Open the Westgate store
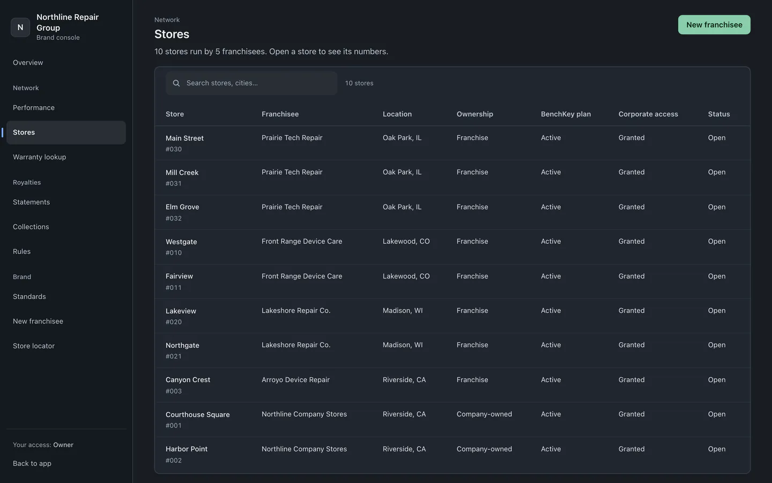Viewport: 772px width, 483px height. pos(452,247)
